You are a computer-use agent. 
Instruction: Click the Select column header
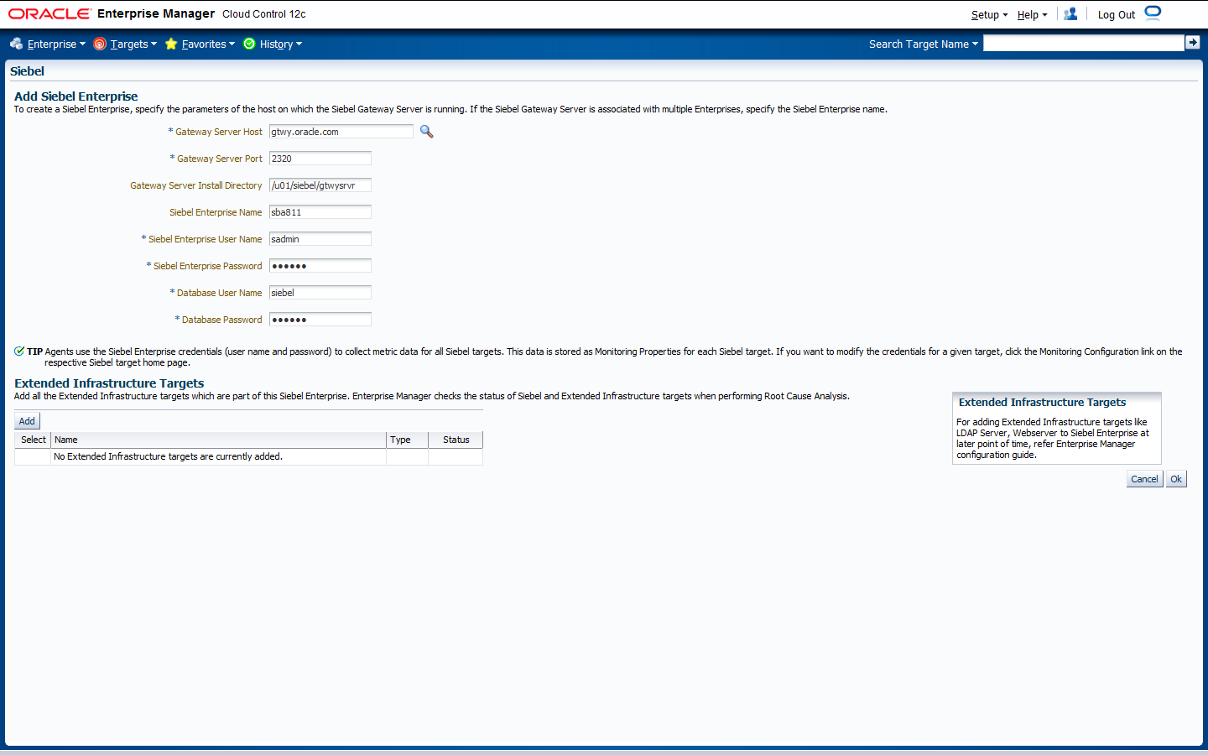click(34, 440)
